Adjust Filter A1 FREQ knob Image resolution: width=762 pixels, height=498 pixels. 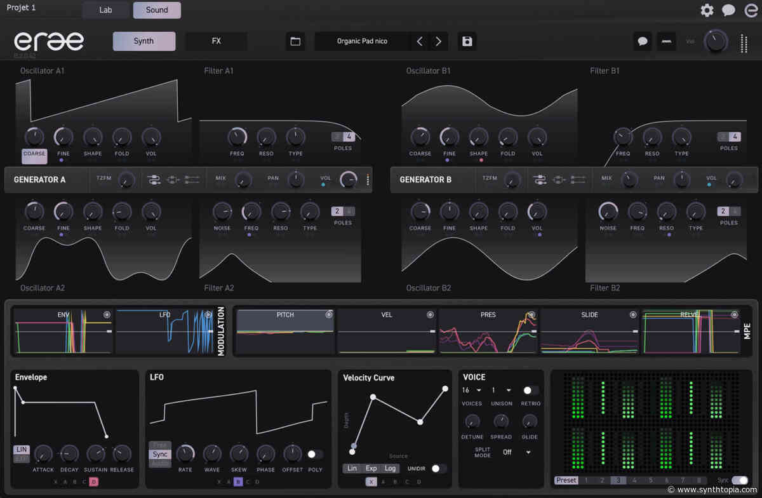coord(237,137)
